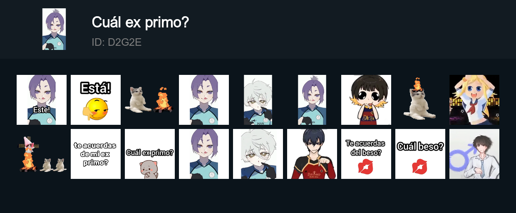Tap the chibi girl in the Barcelona shirt sticker
The width and height of the screenshot is (516, 213).
click(366, 100)
